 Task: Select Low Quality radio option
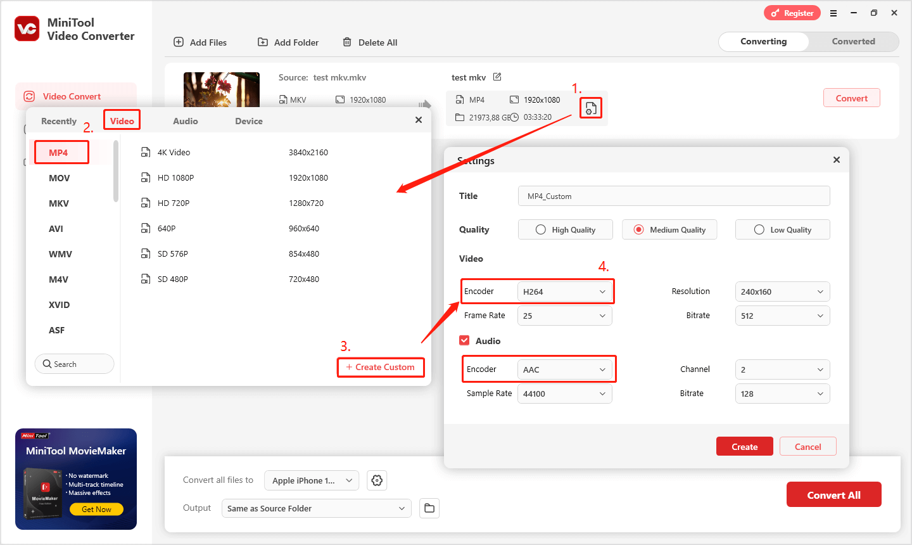pos(782,229)
